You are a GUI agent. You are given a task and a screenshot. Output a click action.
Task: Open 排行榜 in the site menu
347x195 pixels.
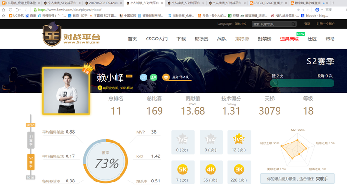click(242, 39)
